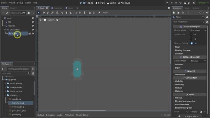Screen dimensions: 210x118
Task: Switch to 3D workspace
Action: click(91, 3)
